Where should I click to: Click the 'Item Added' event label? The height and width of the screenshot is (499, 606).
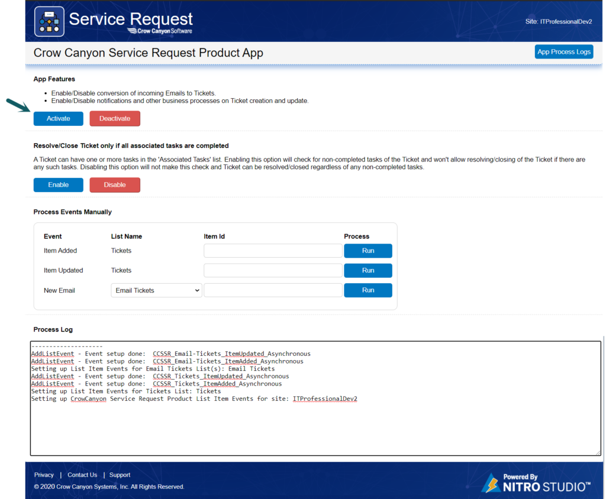(60, 251)
